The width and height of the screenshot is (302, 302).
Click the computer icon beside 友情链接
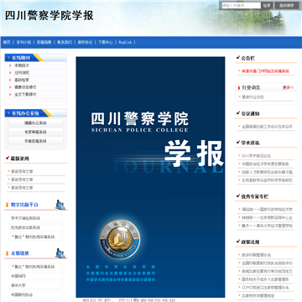point(60,253)
